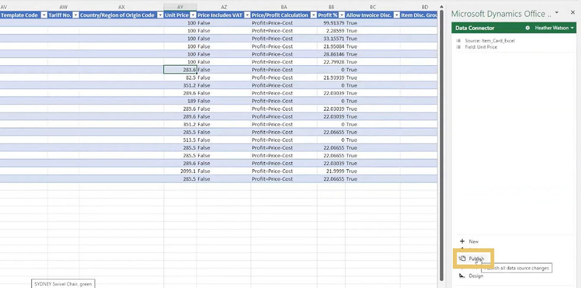This screenshot has width=581, height=288.
Task: Select the Profit % cell 21.93939
Action: 331,78
